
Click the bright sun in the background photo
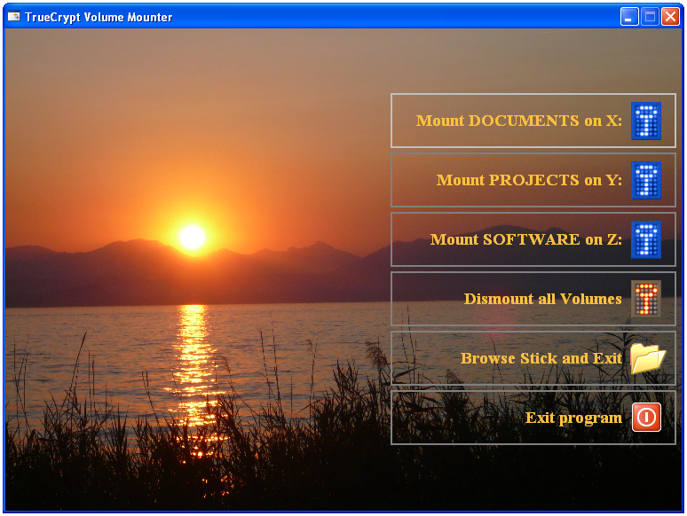tap(192, 237)
